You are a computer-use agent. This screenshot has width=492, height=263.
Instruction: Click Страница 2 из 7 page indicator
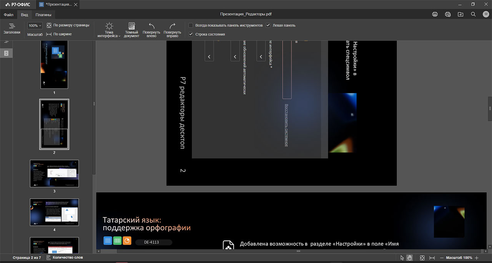pos(27,258)
